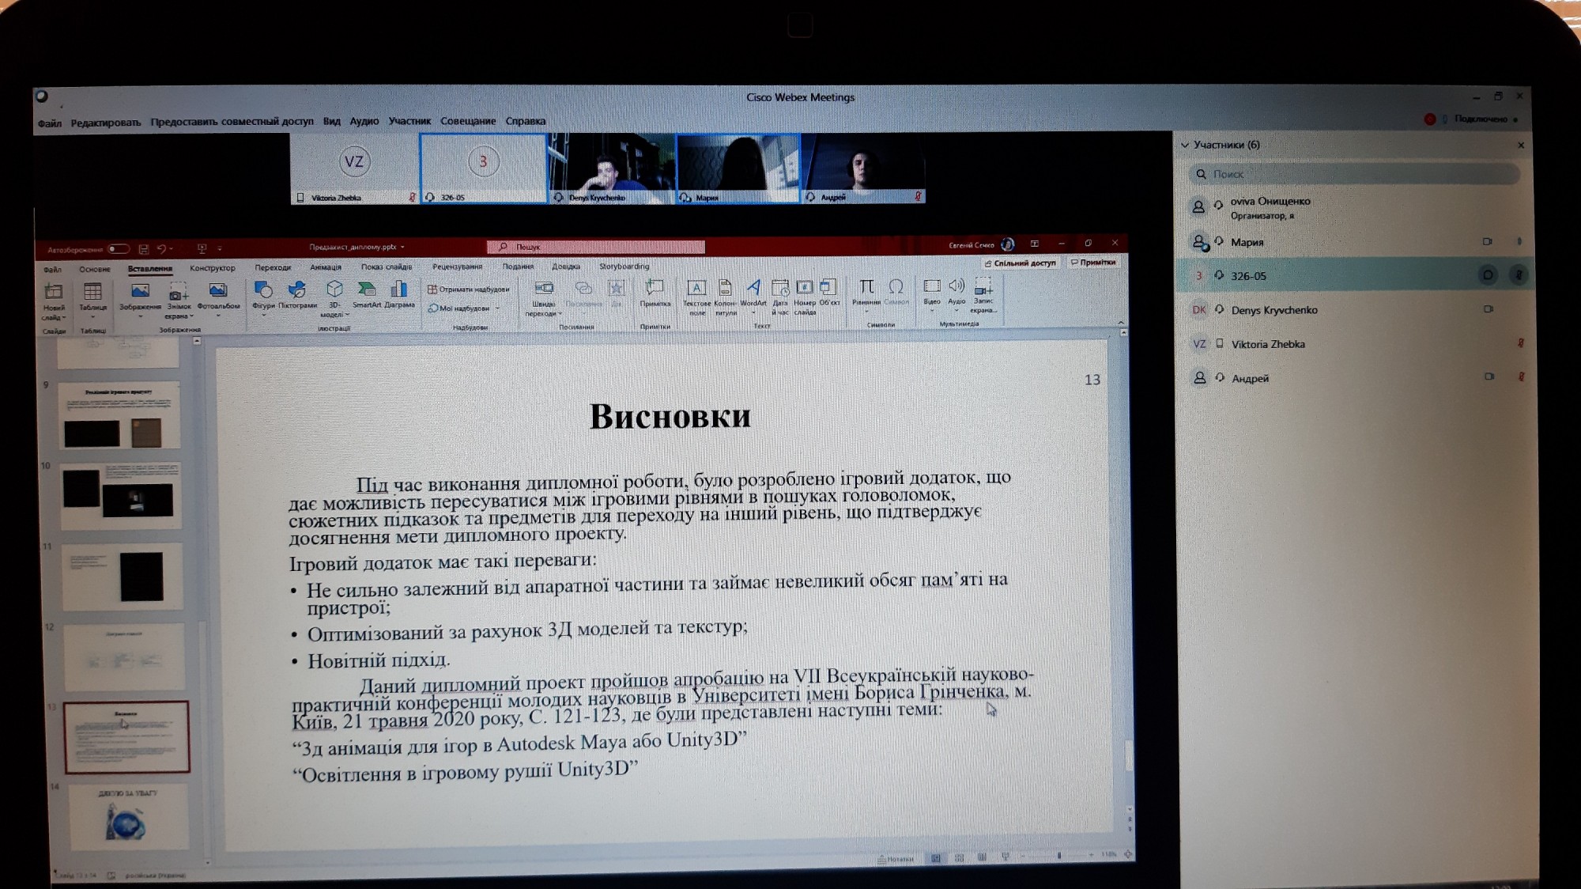Adjust the zoom slider in PowerPoint status bar
Image resolution: width=1581 pixels, height=889 pixels.
pos(1059,855)
